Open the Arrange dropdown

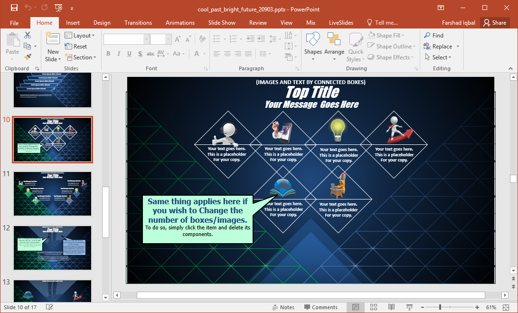[x=334, y=46]
